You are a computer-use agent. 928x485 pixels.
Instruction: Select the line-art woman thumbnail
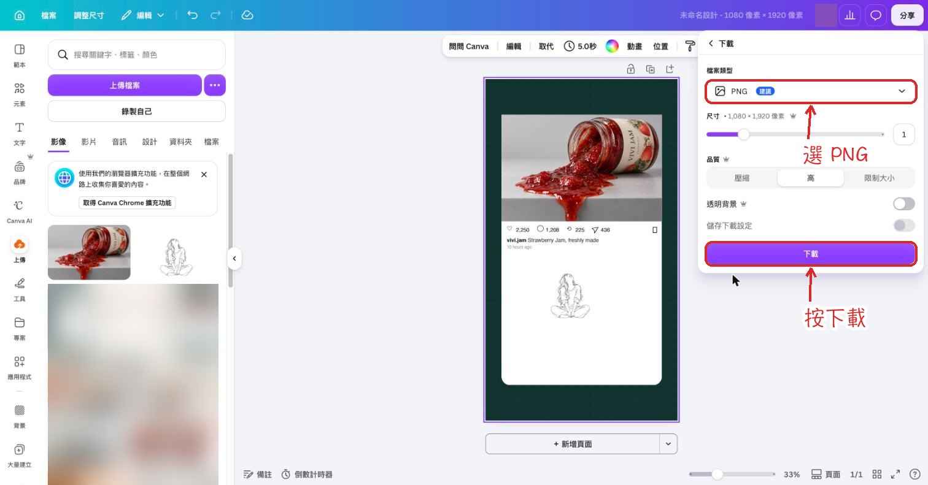176,257
